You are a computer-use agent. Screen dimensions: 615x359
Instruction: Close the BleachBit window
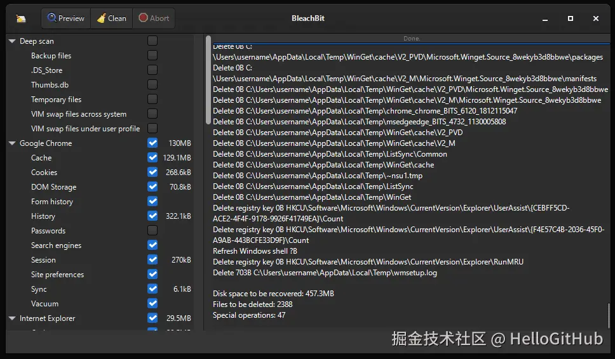[x=596, y=18]
